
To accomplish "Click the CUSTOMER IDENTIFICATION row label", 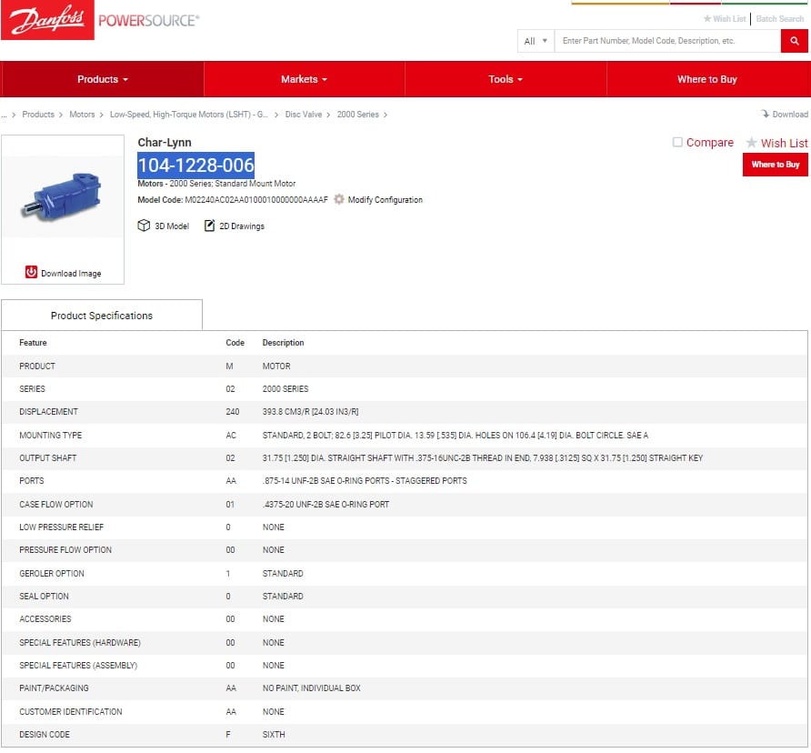I will pos(71,712).
